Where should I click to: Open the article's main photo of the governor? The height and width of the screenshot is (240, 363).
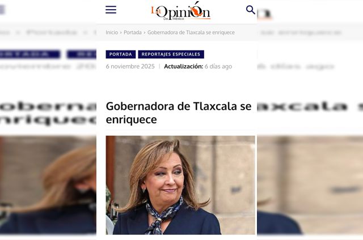180,185
